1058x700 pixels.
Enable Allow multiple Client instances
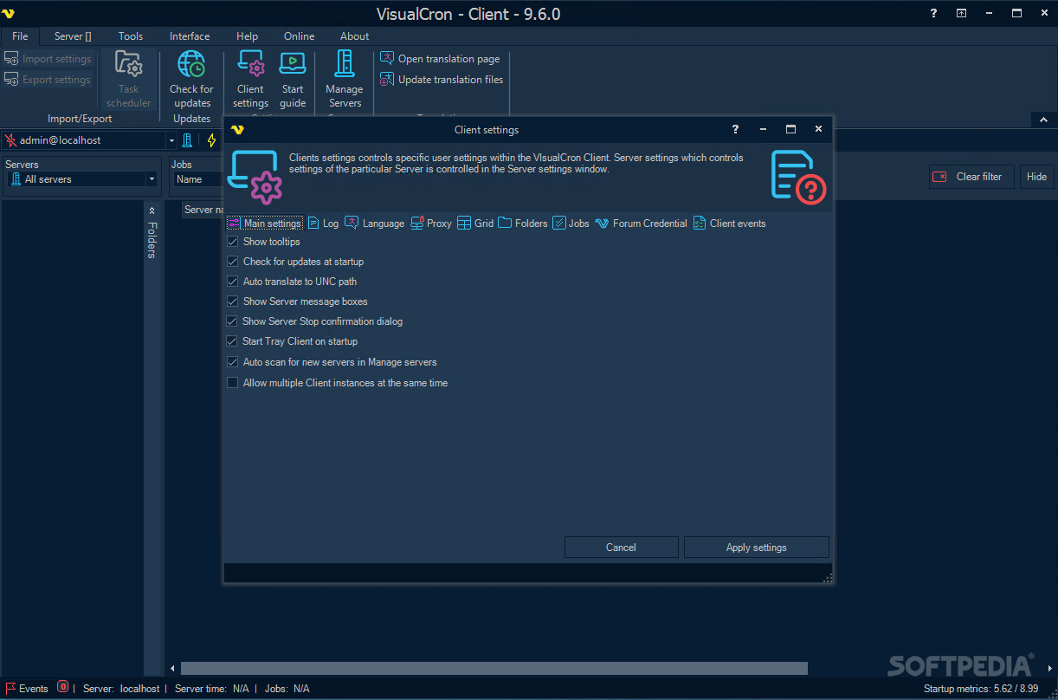pyautogui.click(x=232, y=383)
